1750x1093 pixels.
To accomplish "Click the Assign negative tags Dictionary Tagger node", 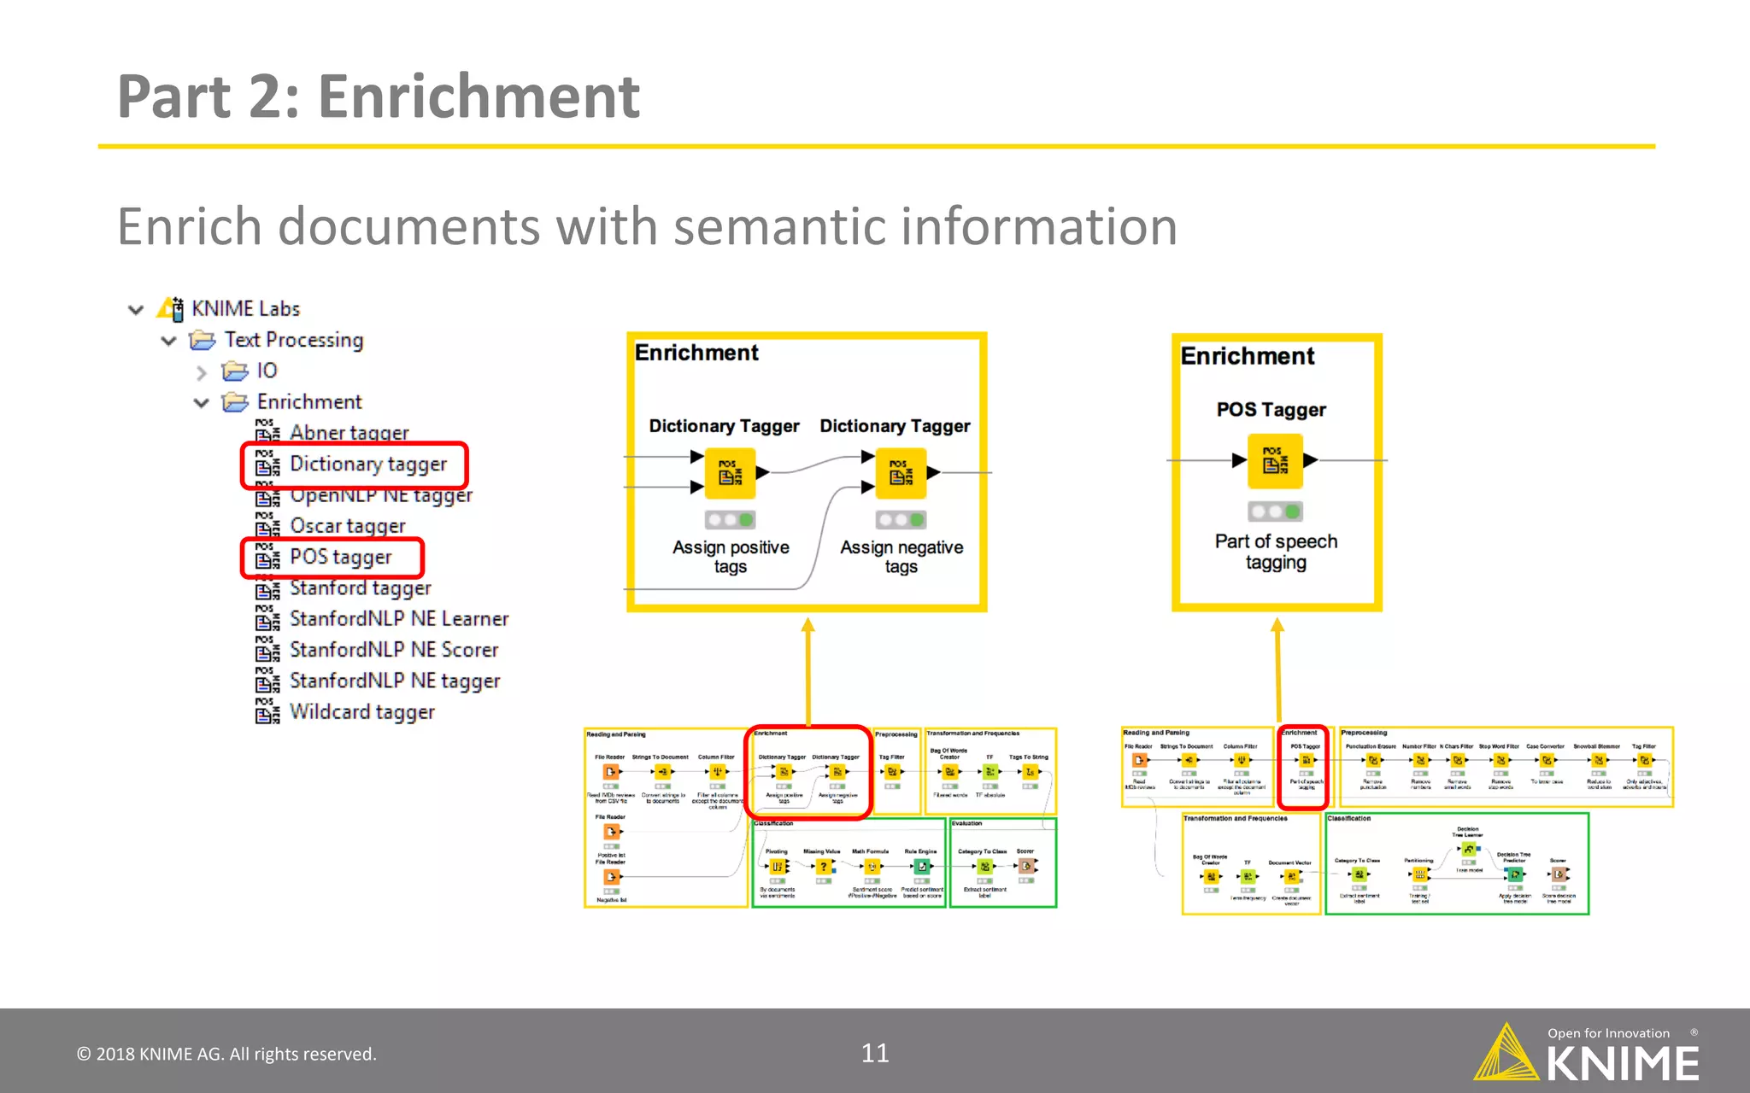I will click(x=901, y=473).
